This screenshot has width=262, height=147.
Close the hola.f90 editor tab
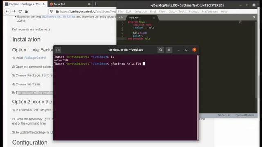coord(154,18)
